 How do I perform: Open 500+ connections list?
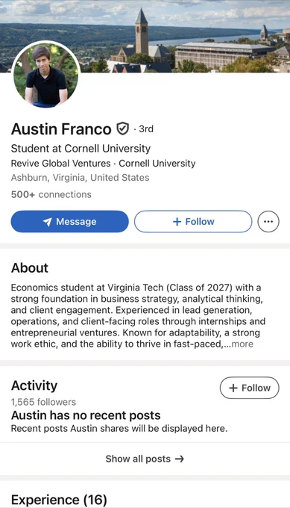(51, 194)
